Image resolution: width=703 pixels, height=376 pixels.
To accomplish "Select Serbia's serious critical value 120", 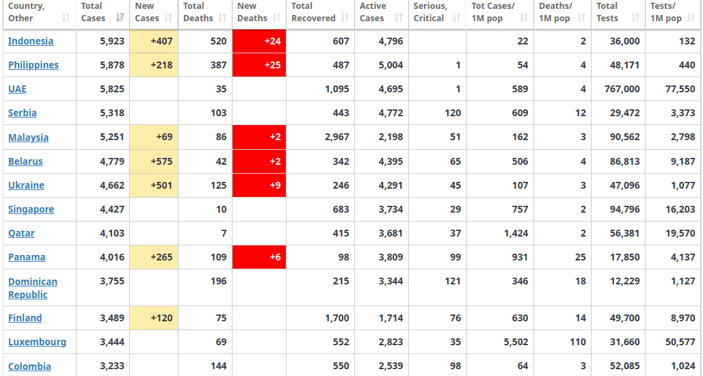I will [x=453, y=113].
